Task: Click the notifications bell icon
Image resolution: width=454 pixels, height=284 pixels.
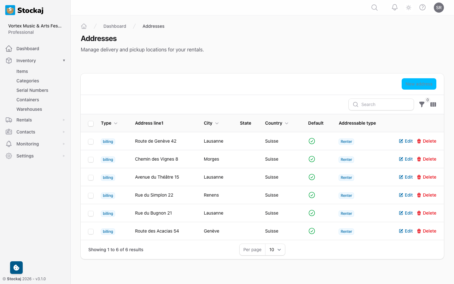Action: point(394,7)
